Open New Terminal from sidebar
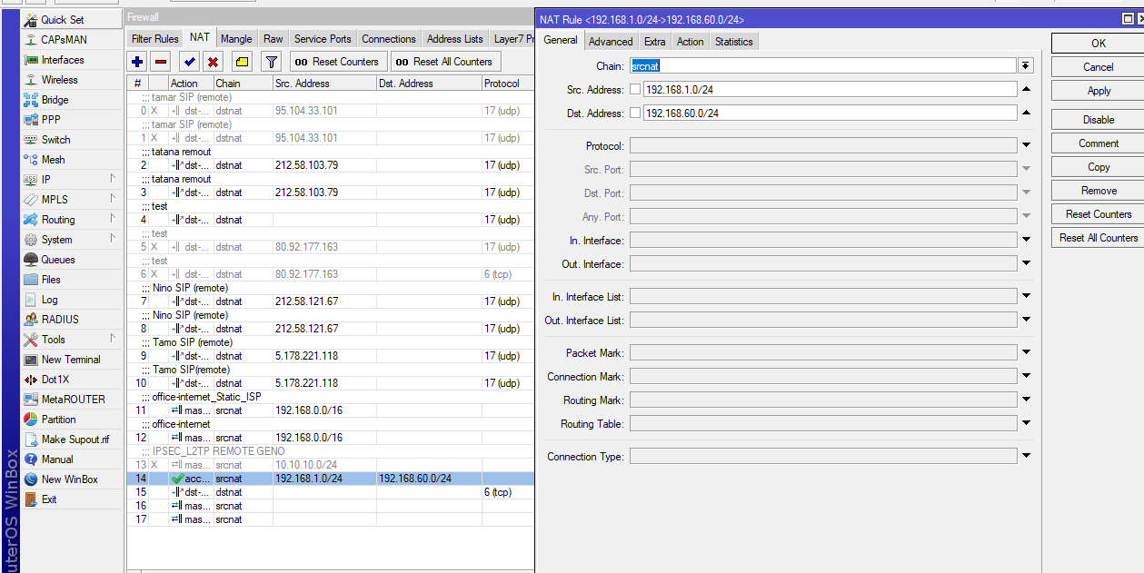Viewport: 1144px width, 573px height. pyautogui.click(x=71, y=360)
